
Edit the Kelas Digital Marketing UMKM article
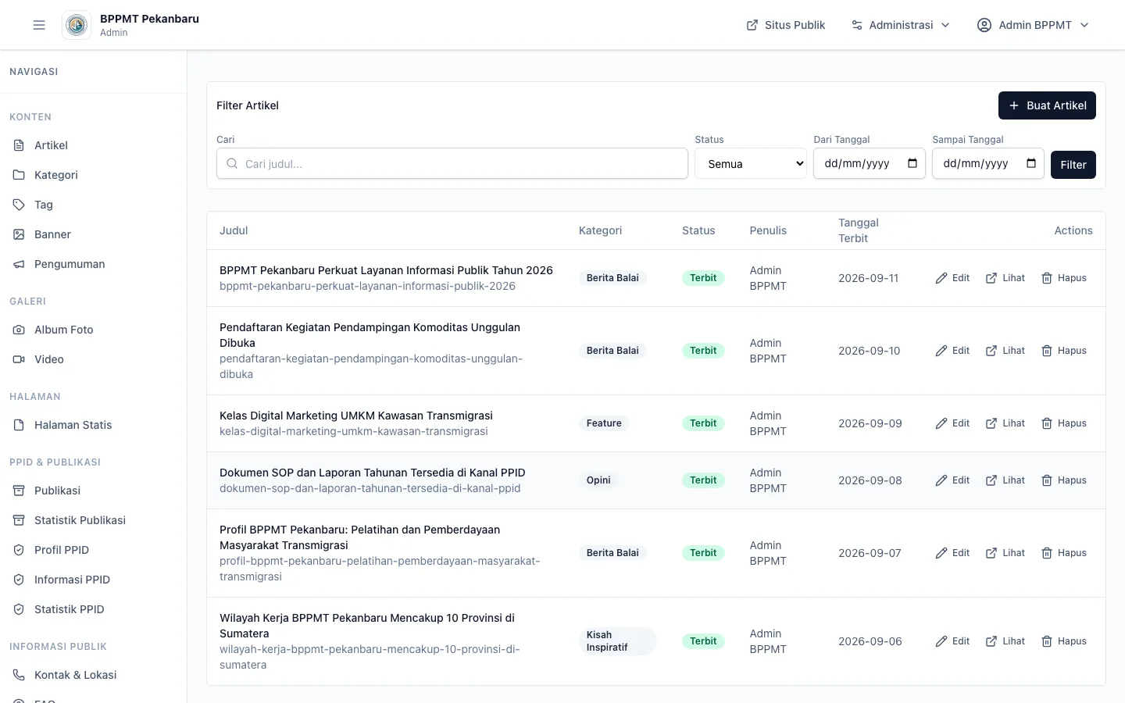[952, 423]
